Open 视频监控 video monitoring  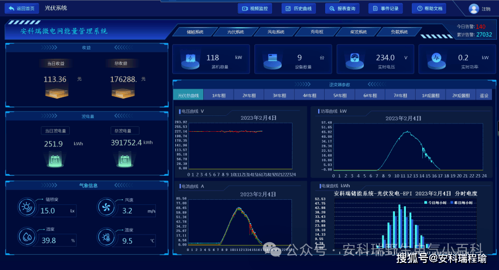(255, 9)
